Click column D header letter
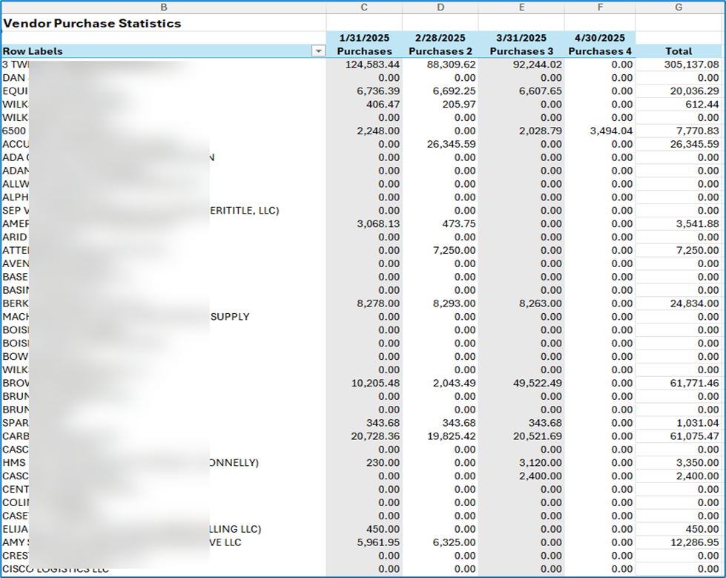Screen dimensions: 726x578 (x=440, y=7)
